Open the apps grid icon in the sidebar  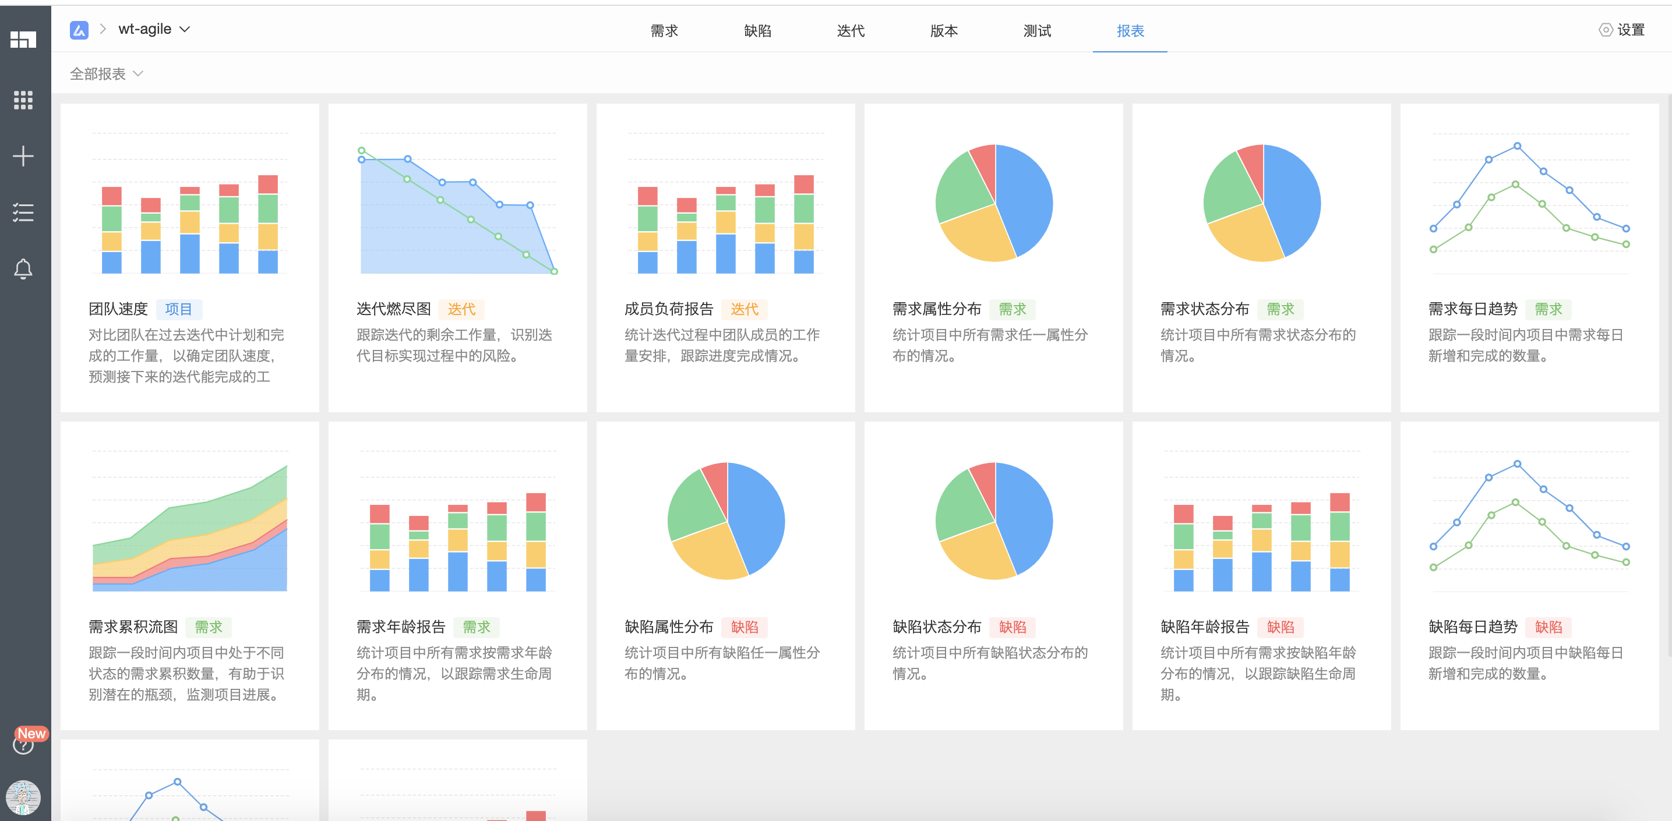click(x=23, y=100)
